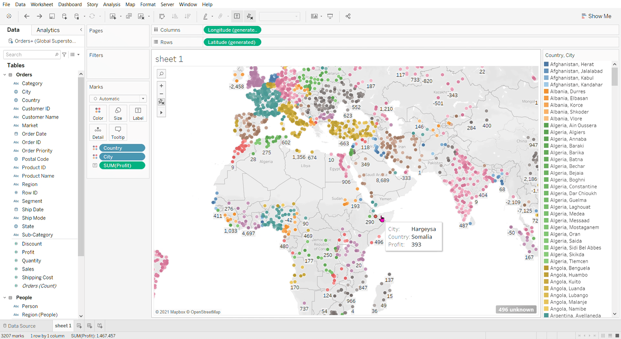Open show/hide cards icon
The width and height of the screenshot is (621, 339).
coord(314,16)
